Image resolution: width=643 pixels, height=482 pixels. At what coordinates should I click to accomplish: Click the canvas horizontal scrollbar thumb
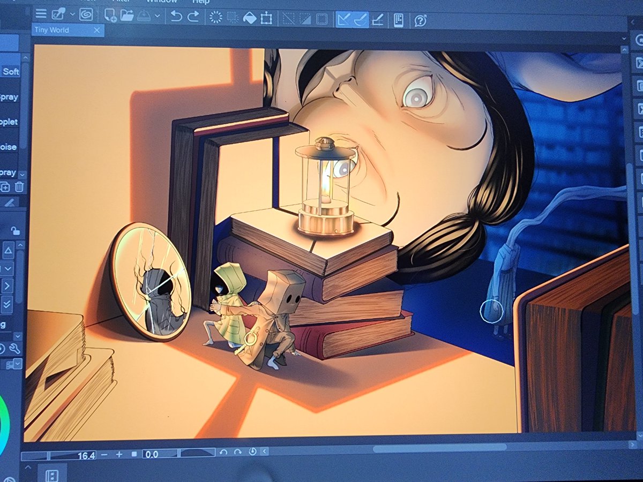pyautogui.click(x=439, y=448)
